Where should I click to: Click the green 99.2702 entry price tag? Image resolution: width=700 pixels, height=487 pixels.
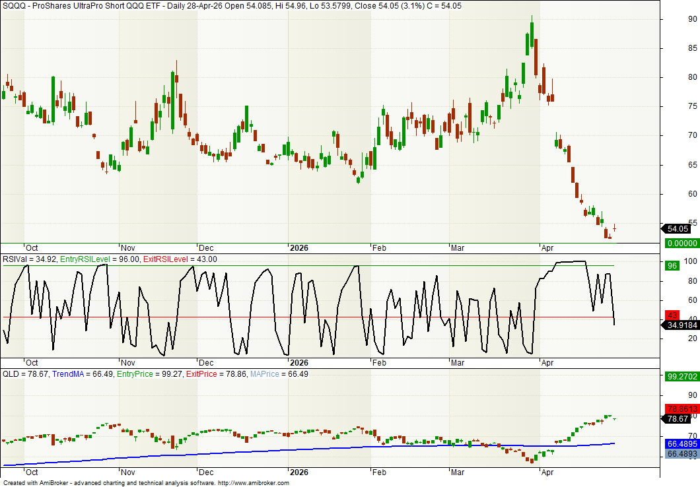tap(680, 377)
